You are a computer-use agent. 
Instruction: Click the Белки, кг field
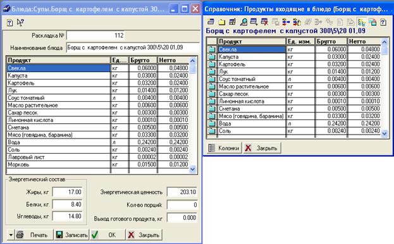coord(67,204)
